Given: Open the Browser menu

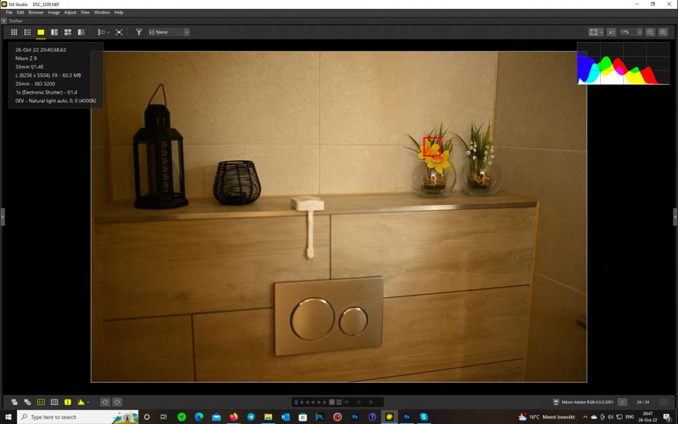Looking at the screenshot, I should point(36,12).
